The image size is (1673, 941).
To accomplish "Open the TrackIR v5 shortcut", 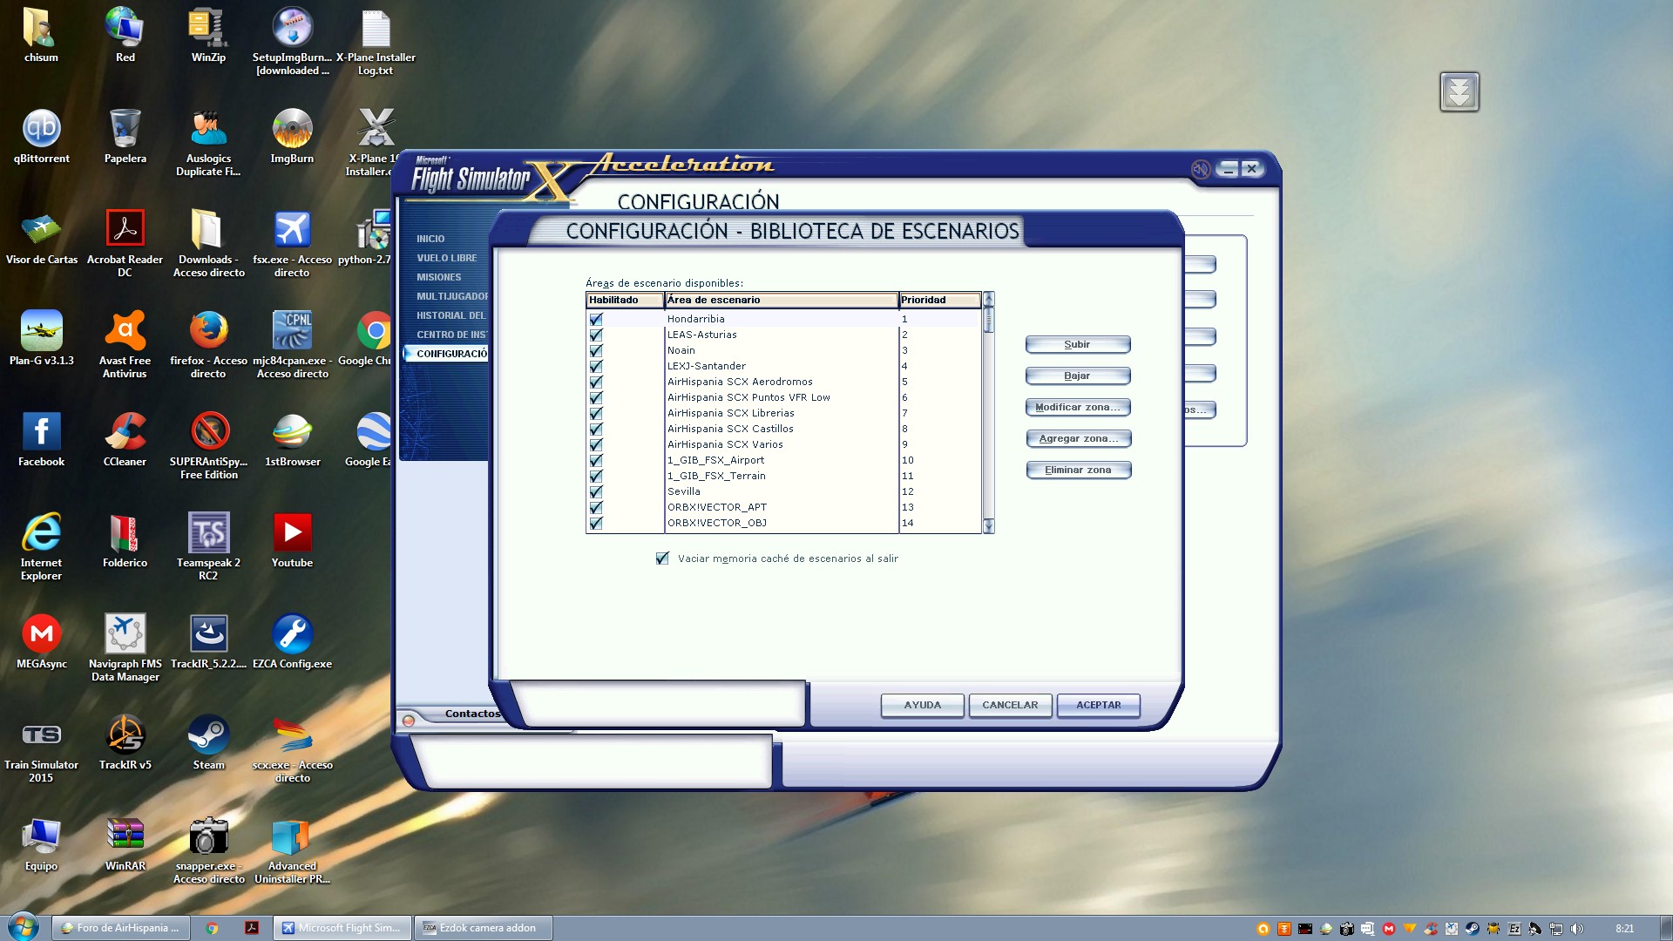I will (x=125, y=735).
